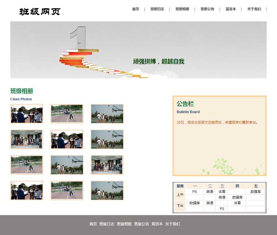Click the 公告栏 bulletin announcement text
Viewport: 277px width, 235px height.
coord(217,122)
